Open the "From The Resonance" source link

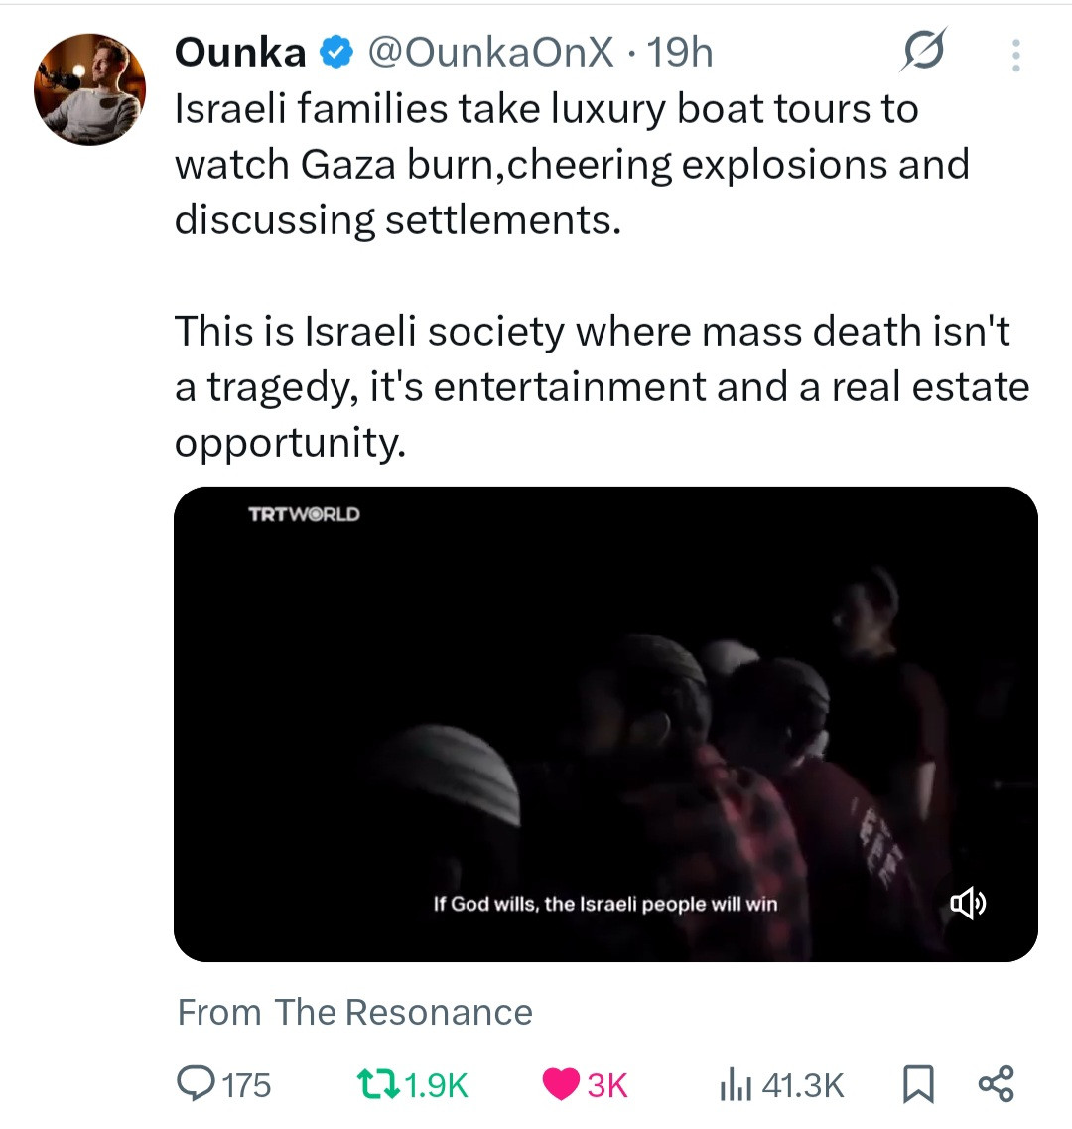354,1013
